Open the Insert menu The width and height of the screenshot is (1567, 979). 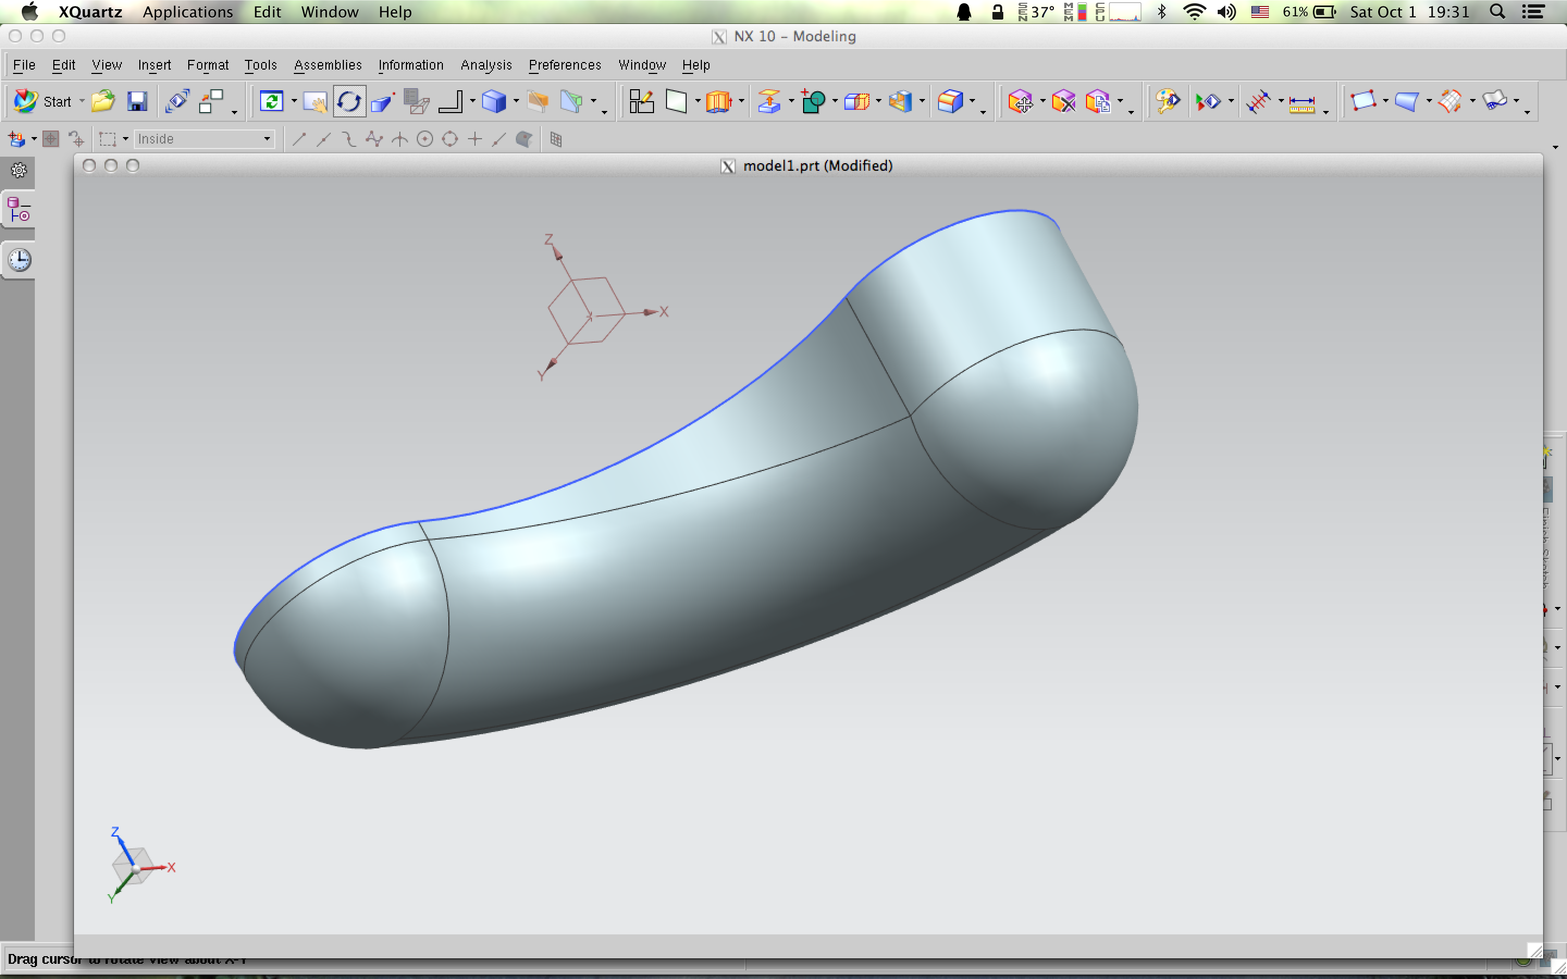(x=154, y=65)
